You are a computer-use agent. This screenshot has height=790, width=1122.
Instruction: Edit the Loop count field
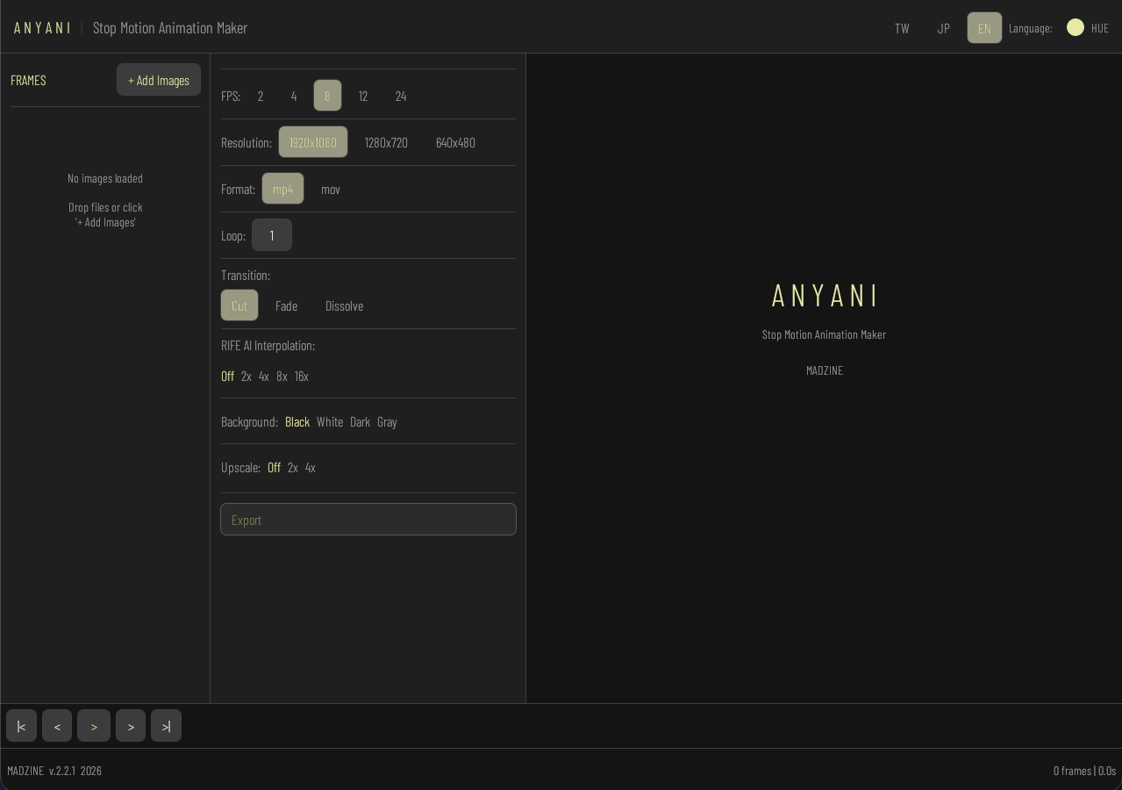tap(272, 234)
